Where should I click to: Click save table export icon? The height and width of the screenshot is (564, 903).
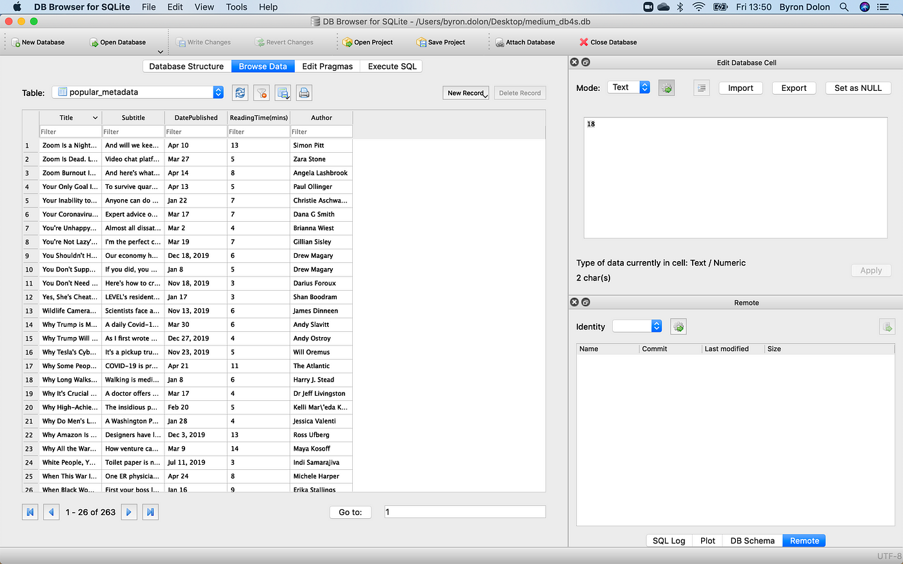[283, 93]
